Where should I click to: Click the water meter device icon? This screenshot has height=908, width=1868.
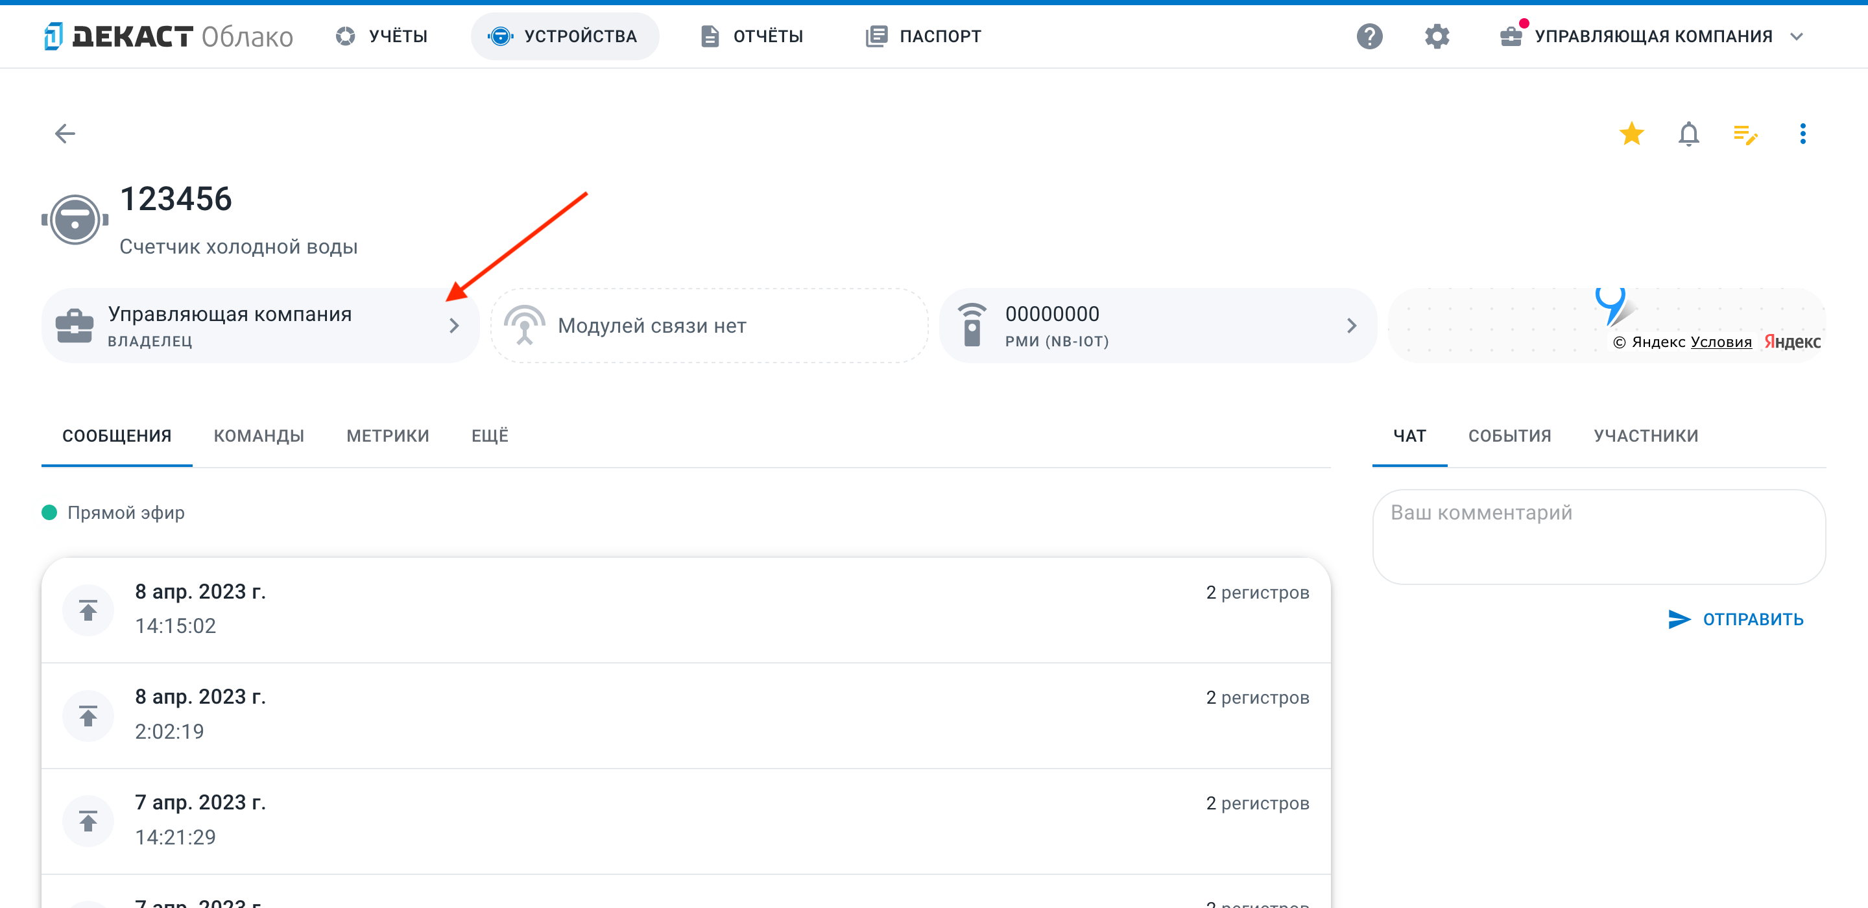pyautogui.click(x=75, y=219)
